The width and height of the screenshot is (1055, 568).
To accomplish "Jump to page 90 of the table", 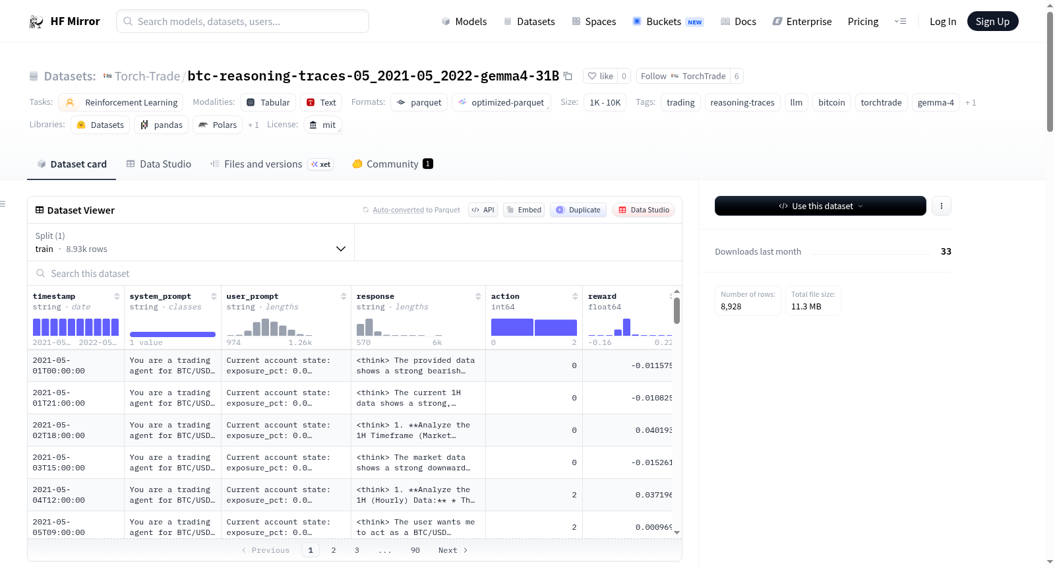I will point(415,550).
